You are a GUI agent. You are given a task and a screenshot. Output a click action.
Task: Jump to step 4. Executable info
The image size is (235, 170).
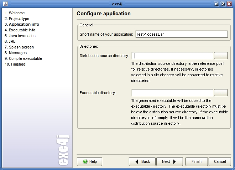[20, 30]
